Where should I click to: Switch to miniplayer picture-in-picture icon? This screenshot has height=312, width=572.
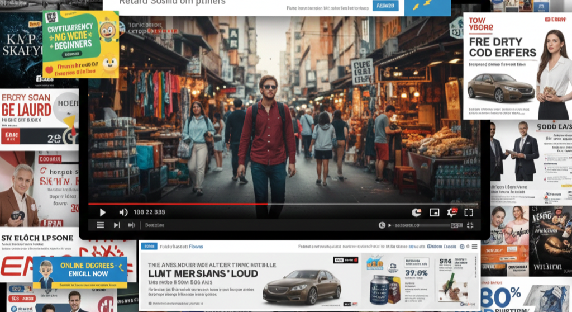click(435, 212)
